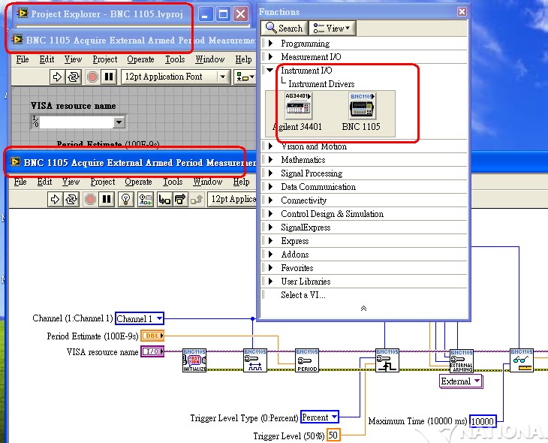Toggle Retain Wire Values button

tap(146, 199)
